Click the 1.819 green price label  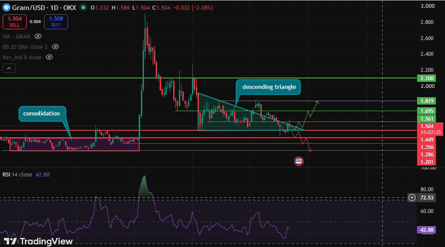pyautogui.click(x=426, y=101)
